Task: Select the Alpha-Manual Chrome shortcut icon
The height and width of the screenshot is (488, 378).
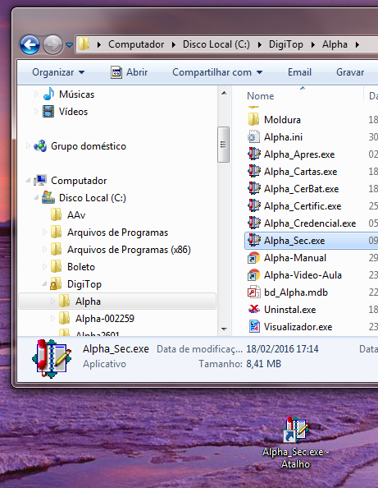Action: [253, 258]
